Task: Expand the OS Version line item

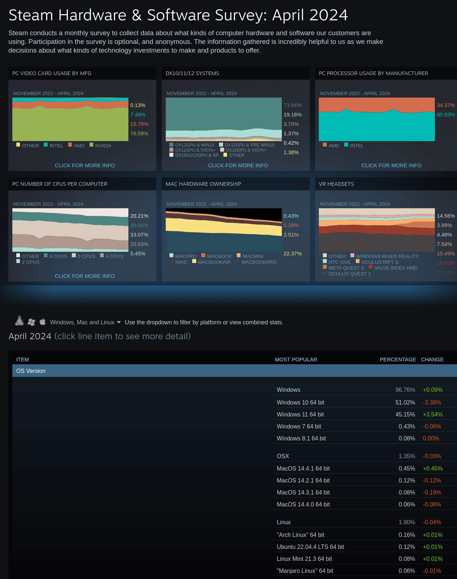Action: tap(235, 371)
